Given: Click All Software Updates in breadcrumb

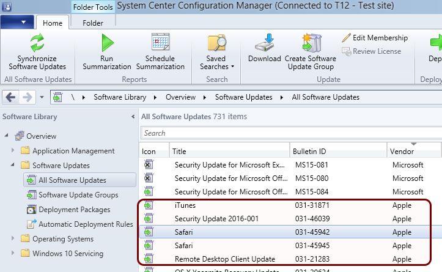Looking at the screenshot, I should pyautogui.click(x=326, y=97).
